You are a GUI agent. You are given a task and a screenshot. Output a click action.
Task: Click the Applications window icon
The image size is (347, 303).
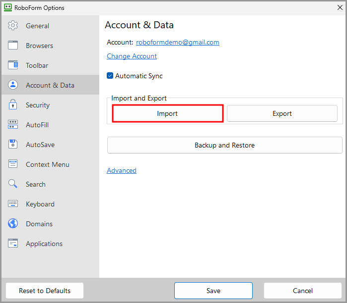(x=13, y=243)
